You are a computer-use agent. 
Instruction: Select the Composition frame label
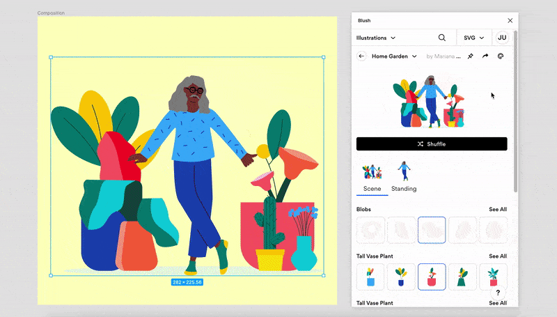click(x=51, y=13)
